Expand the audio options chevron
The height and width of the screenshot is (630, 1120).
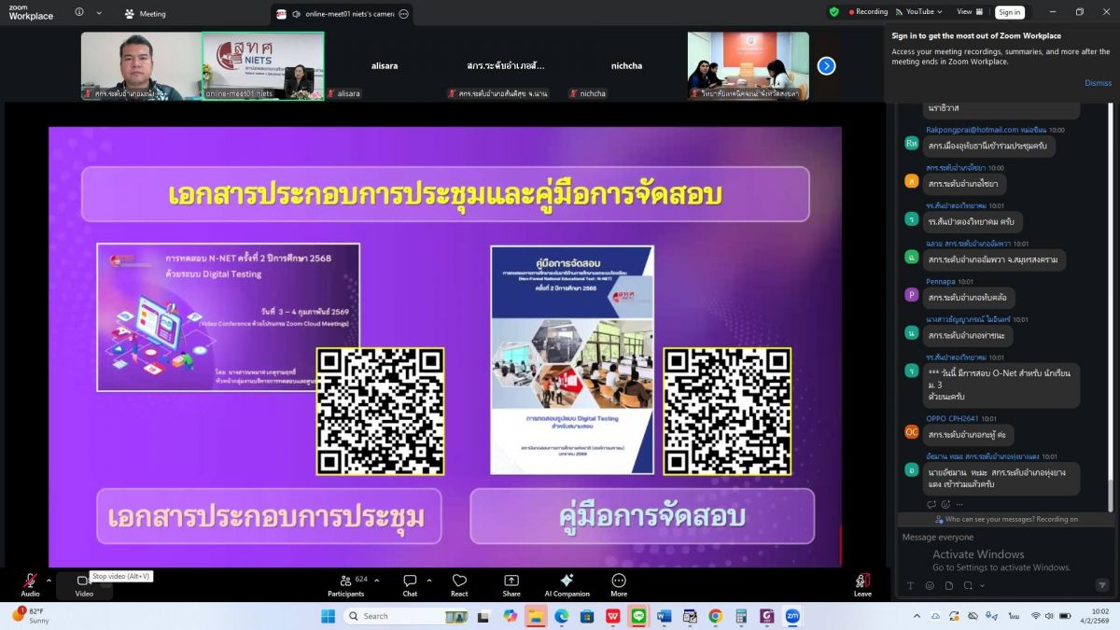(49, 580)
